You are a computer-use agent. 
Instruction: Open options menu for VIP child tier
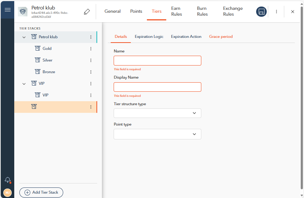click(x=91, y=95)
